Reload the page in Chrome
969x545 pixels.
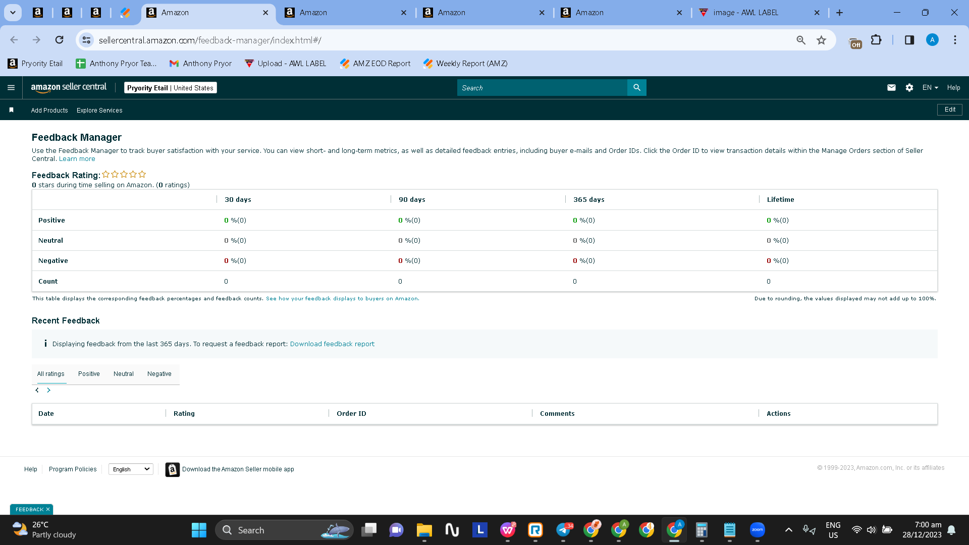point(59,40)
